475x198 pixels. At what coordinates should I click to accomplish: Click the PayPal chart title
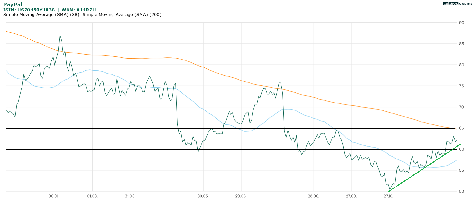13,4
